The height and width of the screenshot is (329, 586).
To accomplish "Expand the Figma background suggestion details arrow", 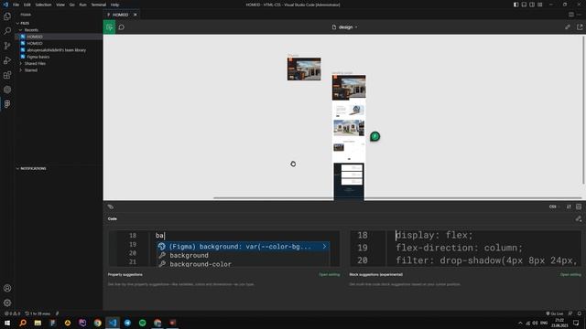I will tap(324, 247).
